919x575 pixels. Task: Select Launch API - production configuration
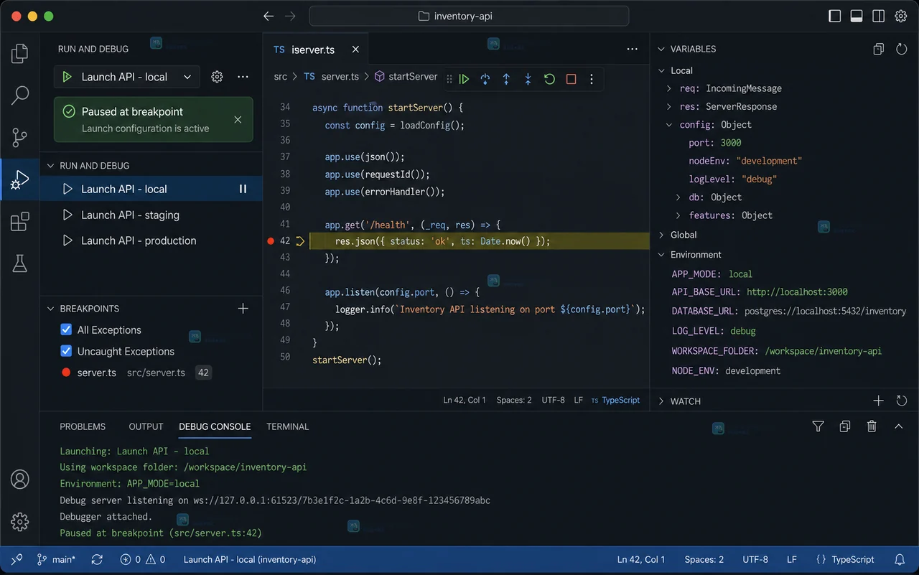[151, 240]
